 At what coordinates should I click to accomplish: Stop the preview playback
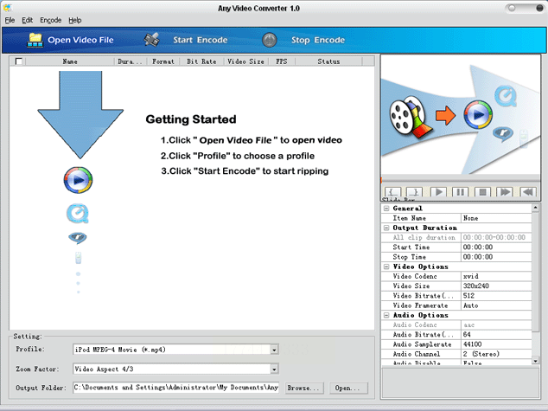point(482,192)
